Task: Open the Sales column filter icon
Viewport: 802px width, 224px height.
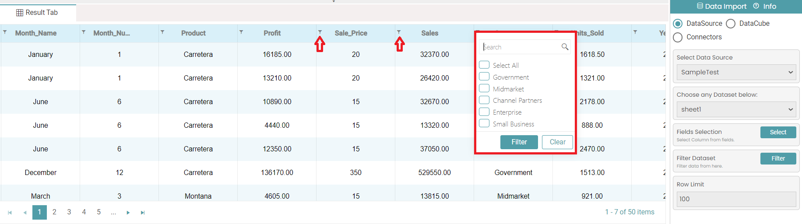Action: [x=399, y=32]
